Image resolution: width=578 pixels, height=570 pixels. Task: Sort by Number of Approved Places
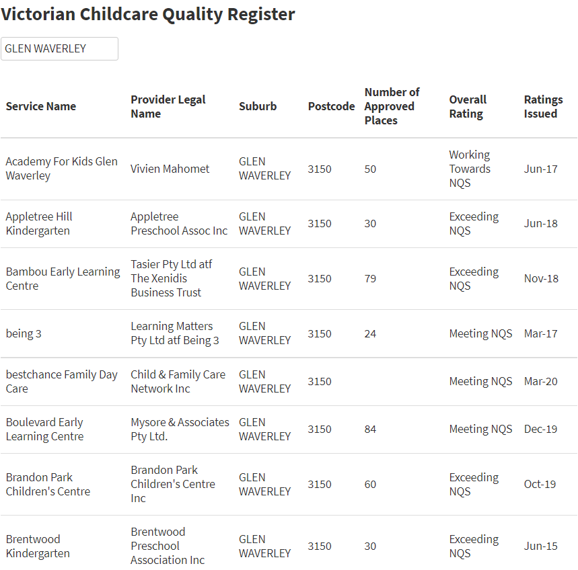pos(392,106)
